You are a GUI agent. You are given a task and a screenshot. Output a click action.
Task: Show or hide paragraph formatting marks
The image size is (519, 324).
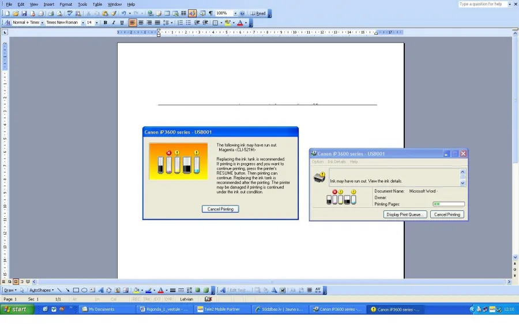point(210,14)
